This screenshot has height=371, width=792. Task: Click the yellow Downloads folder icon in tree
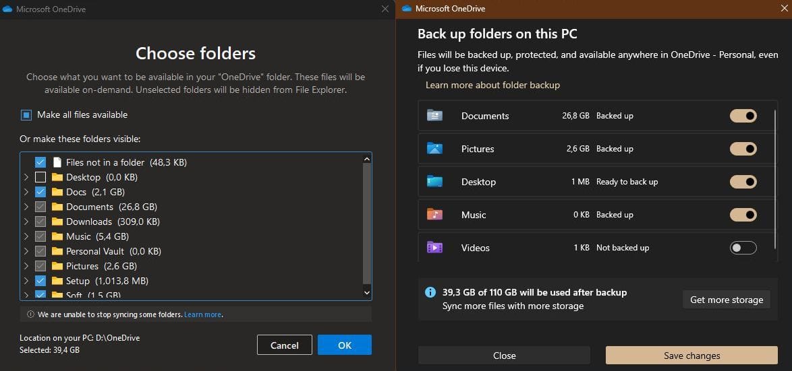57,222
